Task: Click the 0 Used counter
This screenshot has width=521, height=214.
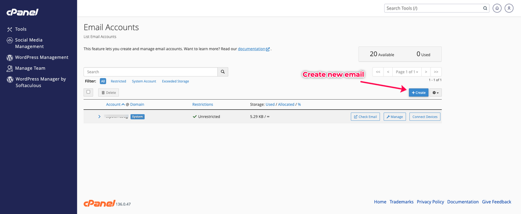Action: (423, 54)
